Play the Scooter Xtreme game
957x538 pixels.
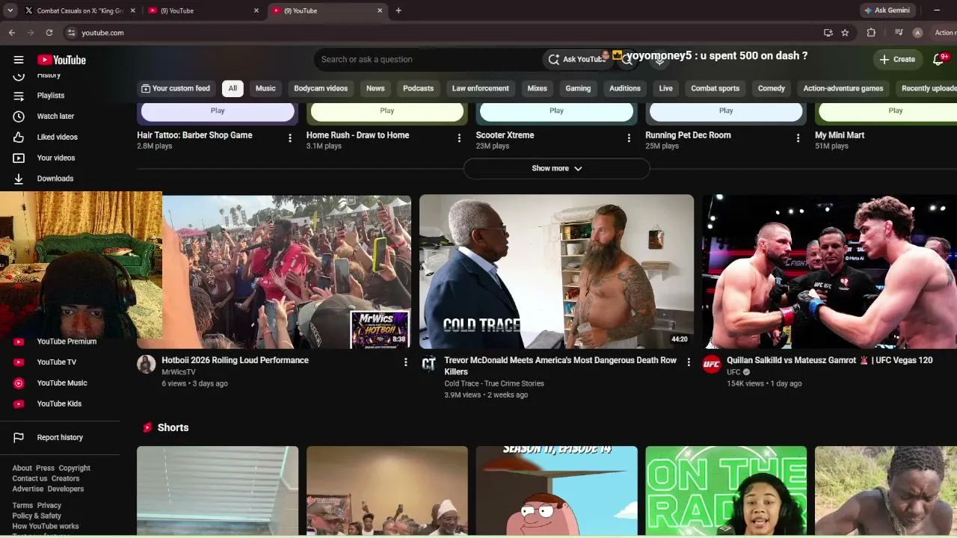[x=556, y=111]
